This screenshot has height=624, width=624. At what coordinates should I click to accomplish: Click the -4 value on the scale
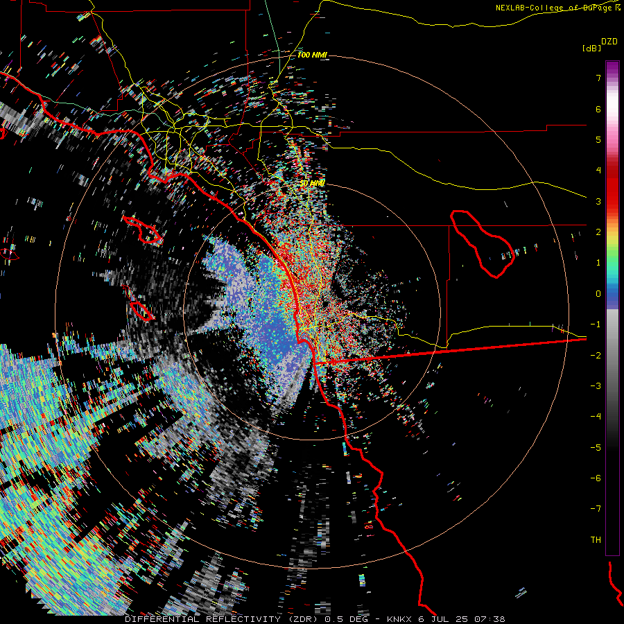596,417
